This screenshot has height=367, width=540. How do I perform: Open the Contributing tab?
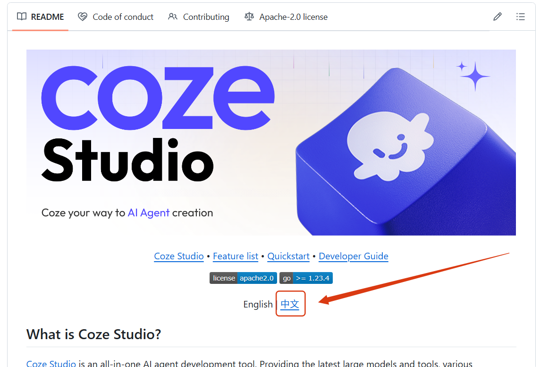click(x=199, y=17)
